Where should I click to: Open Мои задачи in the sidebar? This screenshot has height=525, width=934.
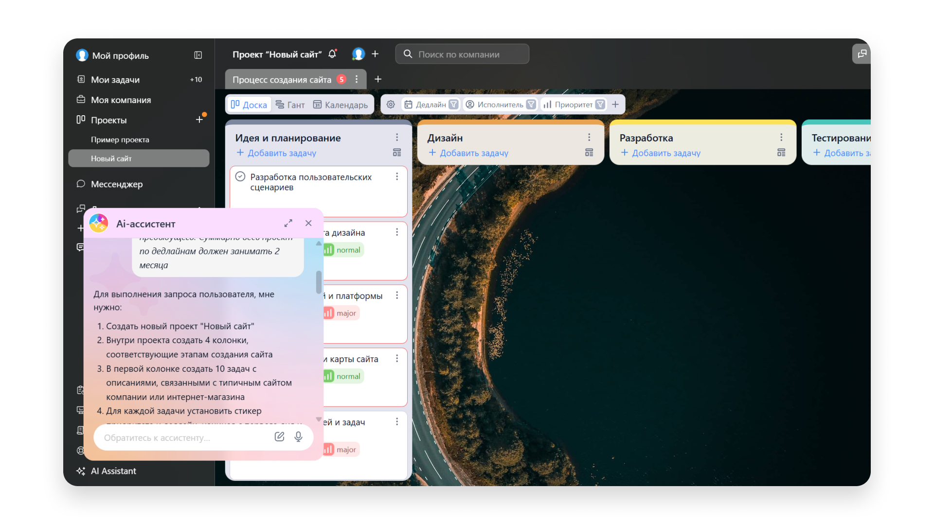click(115, 79)
